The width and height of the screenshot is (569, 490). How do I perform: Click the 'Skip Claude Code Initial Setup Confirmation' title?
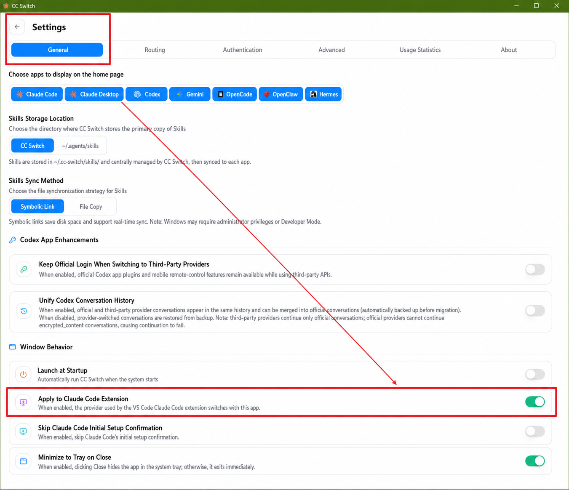[x=100, y=428]
